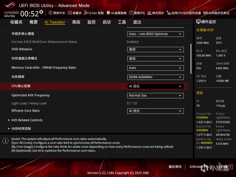
Task: Click Current ASUS MultiCore Enhancement Status text
Action: point(44,42)
